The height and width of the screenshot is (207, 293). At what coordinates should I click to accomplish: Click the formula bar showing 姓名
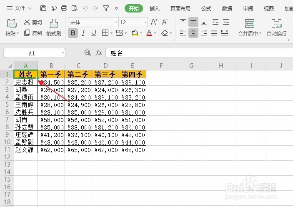(x=199, y=53)
